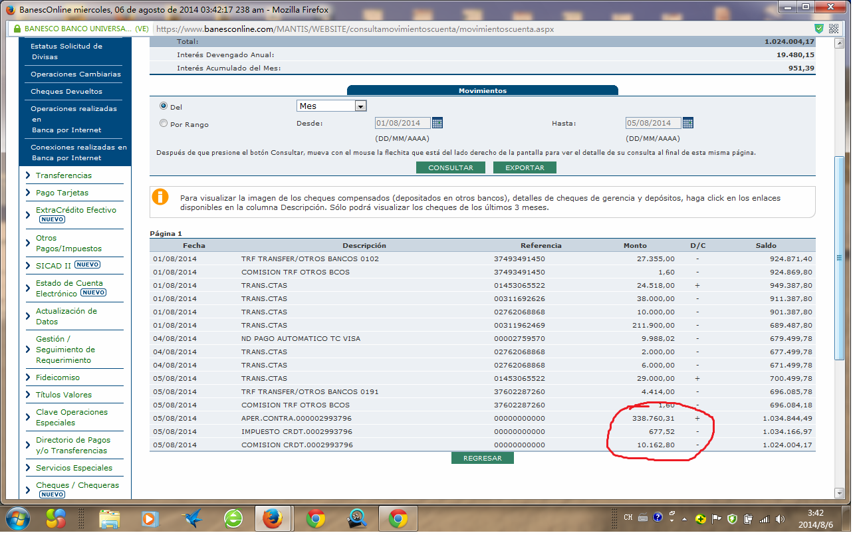The image size is (853, 535).
Task: Show hidden system tray icons
Action: [x=683, y=518]
